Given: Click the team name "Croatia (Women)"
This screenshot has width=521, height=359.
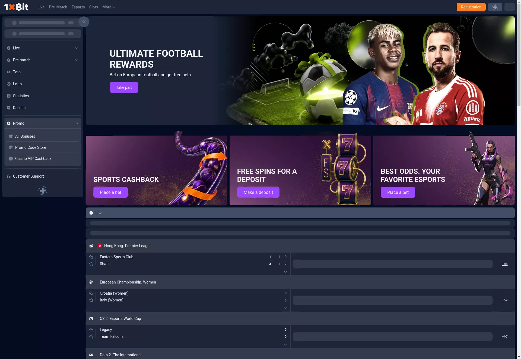Looking at the screenshot, I should coord(114,293).
